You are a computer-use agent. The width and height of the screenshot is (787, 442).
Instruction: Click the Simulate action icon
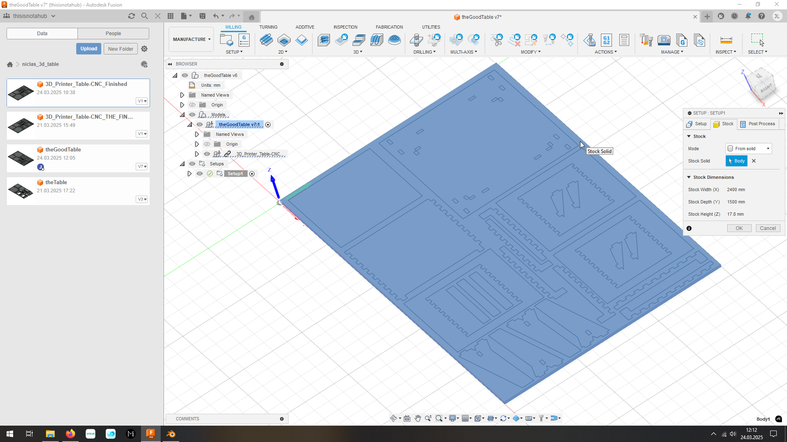pos(589,40)
